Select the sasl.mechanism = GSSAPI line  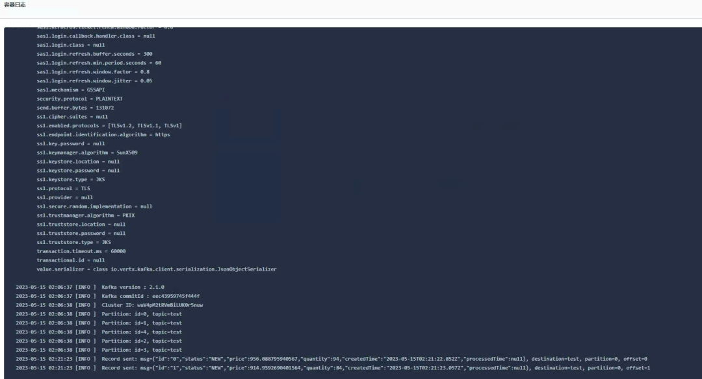coord(71,90)
